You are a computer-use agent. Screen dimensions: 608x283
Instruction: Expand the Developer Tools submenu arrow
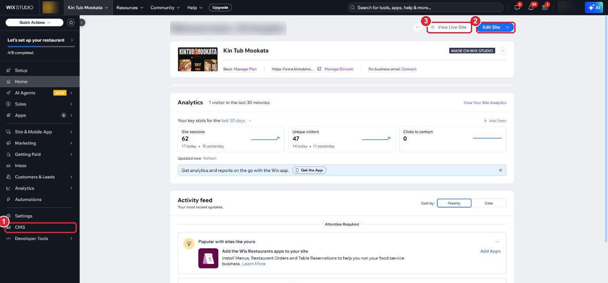71,239
